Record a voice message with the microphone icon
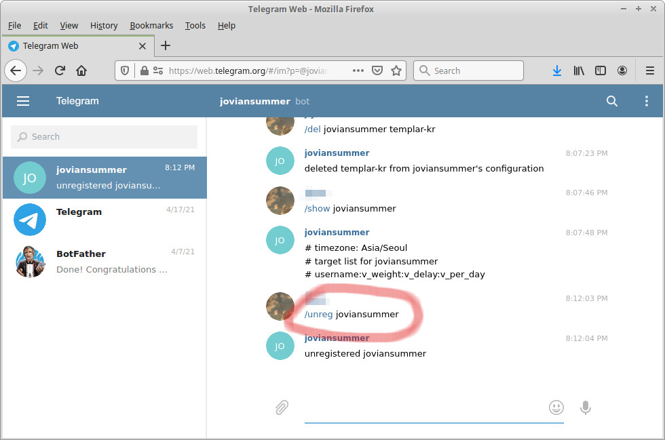Image resolution: width=665 pixels, height=440 pixels. (585, 407)
